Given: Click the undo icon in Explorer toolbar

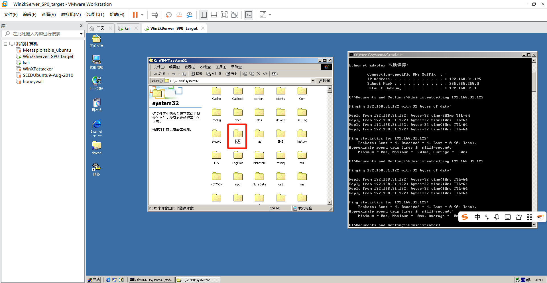Looking at the screenshot, I should pyautogui.click(x=265, y=74).
